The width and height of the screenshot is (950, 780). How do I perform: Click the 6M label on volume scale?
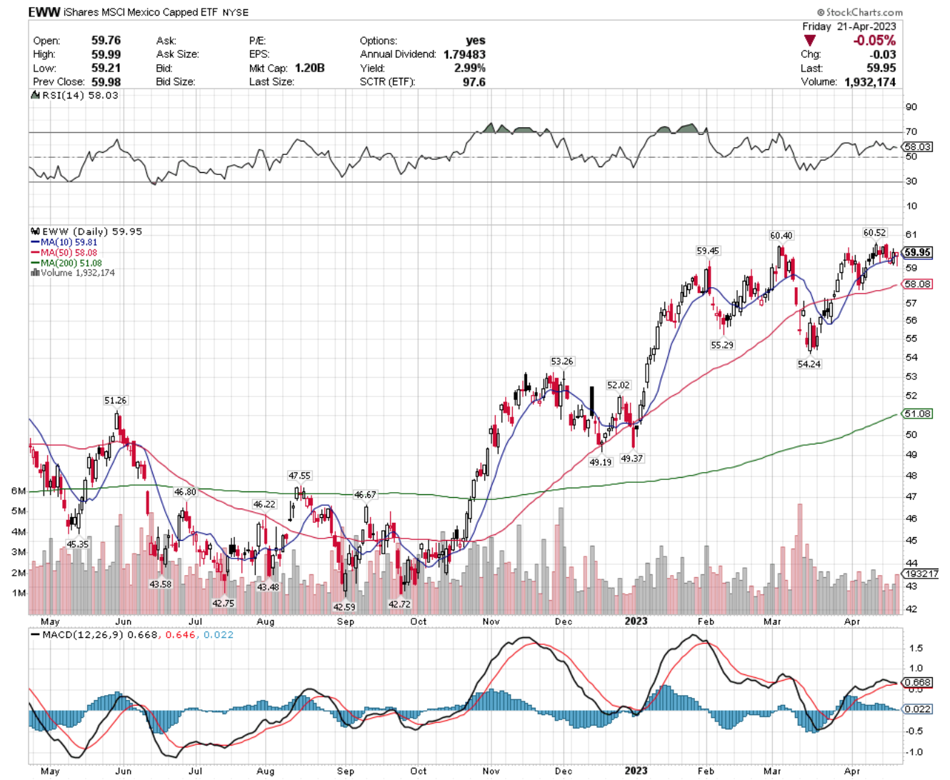19,491
